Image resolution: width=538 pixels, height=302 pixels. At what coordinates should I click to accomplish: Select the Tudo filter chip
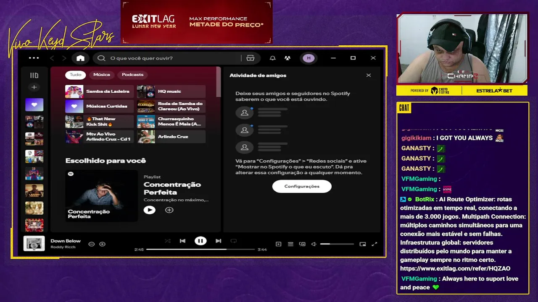tap(76, 75)
